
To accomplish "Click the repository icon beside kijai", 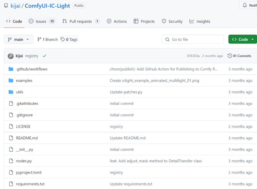I will coord(6,6).
